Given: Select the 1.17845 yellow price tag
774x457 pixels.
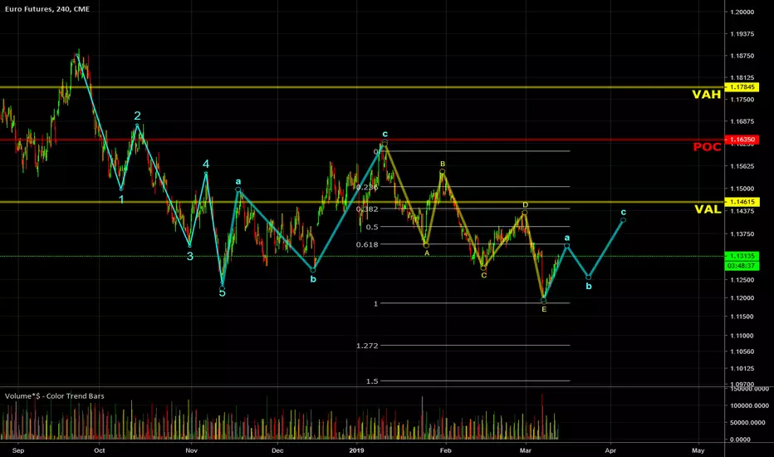Looking at the screenshot, I should (742, 87).
